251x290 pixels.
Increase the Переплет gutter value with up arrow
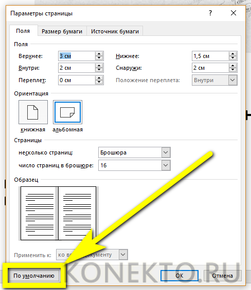click(x=99, y=78)
